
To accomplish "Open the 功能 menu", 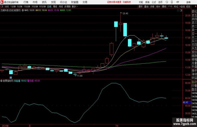I will [x=141, y=2].
